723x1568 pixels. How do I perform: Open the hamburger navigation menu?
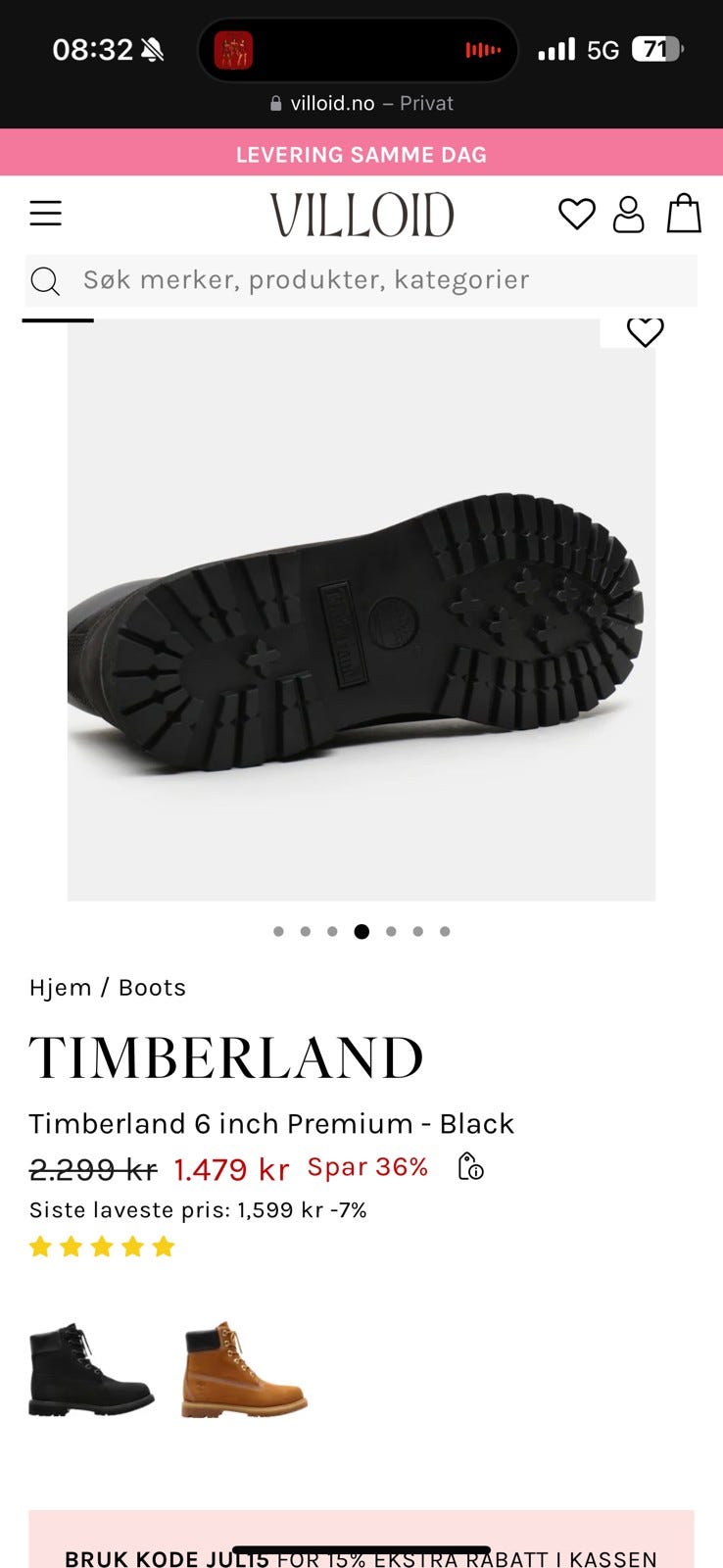point(45,213)
